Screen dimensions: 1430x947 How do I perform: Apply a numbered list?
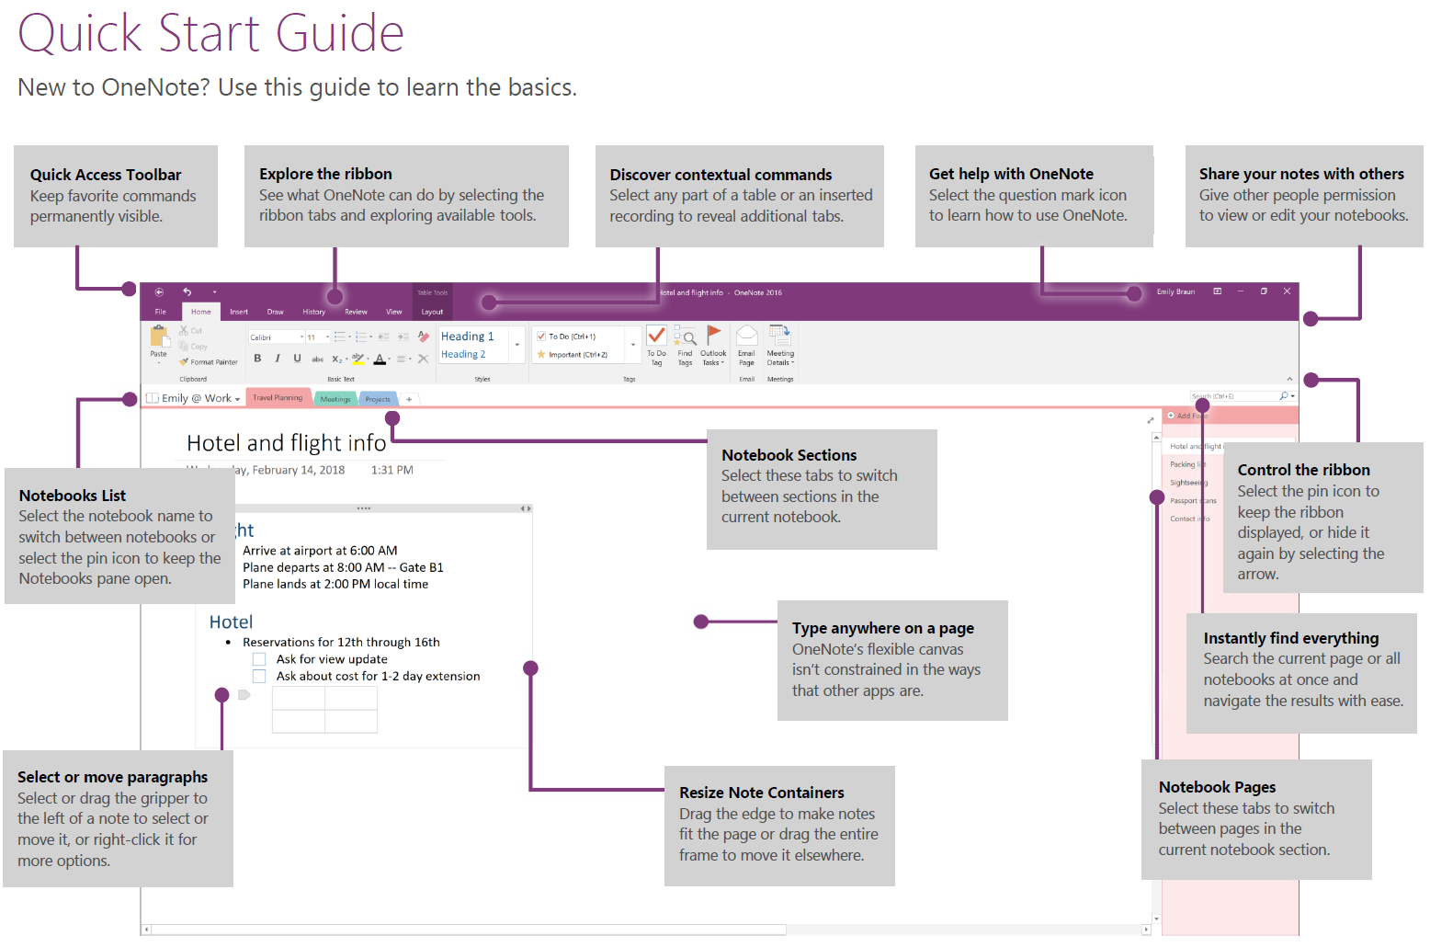point(363,337)
